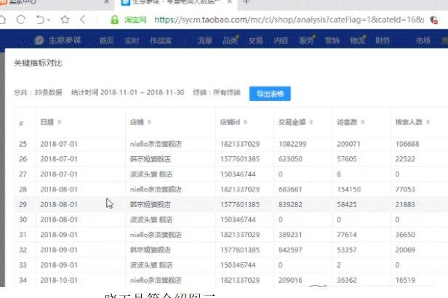The image size is (448, 298).
Task: Click the shield icon at address bar end
Action: pos(433,20)
